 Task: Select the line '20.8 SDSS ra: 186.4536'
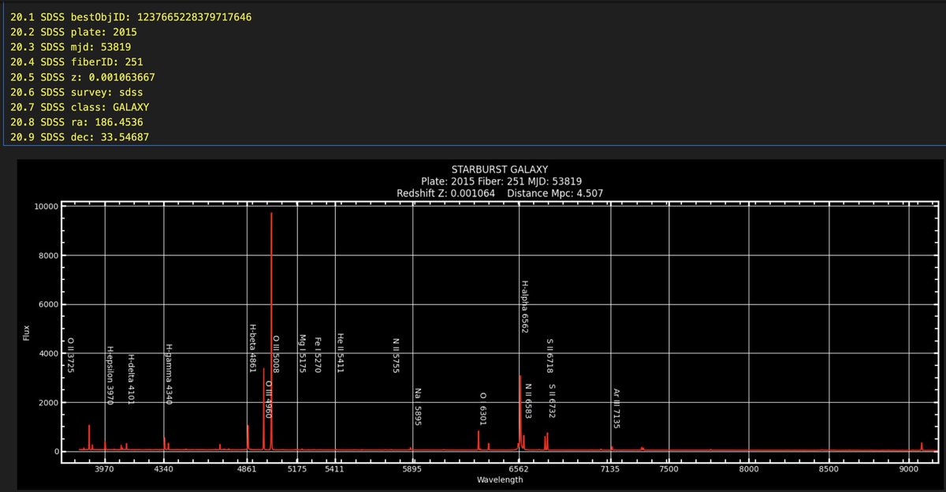tap(76, 122)
